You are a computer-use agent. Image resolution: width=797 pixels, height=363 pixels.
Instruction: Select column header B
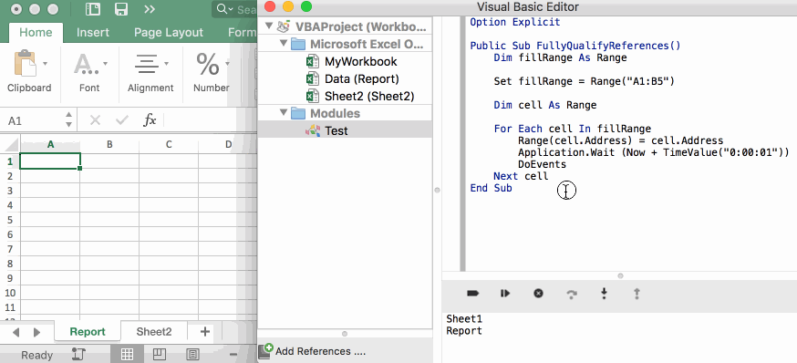[x=109, y=144]
